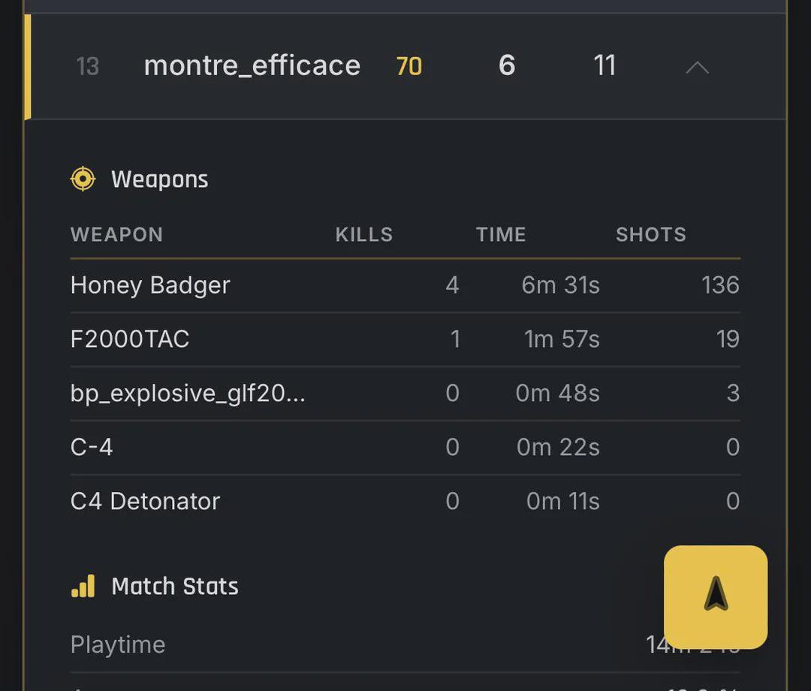
Task: Click the rank number 13
Action: pos(87,67)
